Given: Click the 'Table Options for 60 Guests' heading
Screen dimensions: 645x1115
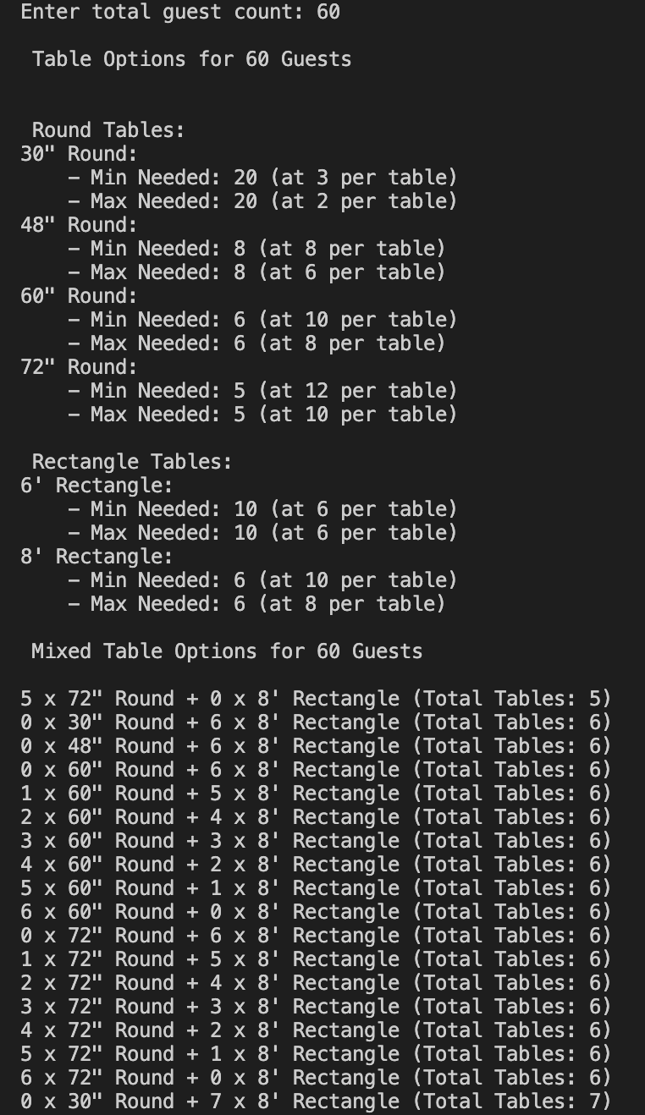Looking at the screenshot, I should (x=191, y=59).
